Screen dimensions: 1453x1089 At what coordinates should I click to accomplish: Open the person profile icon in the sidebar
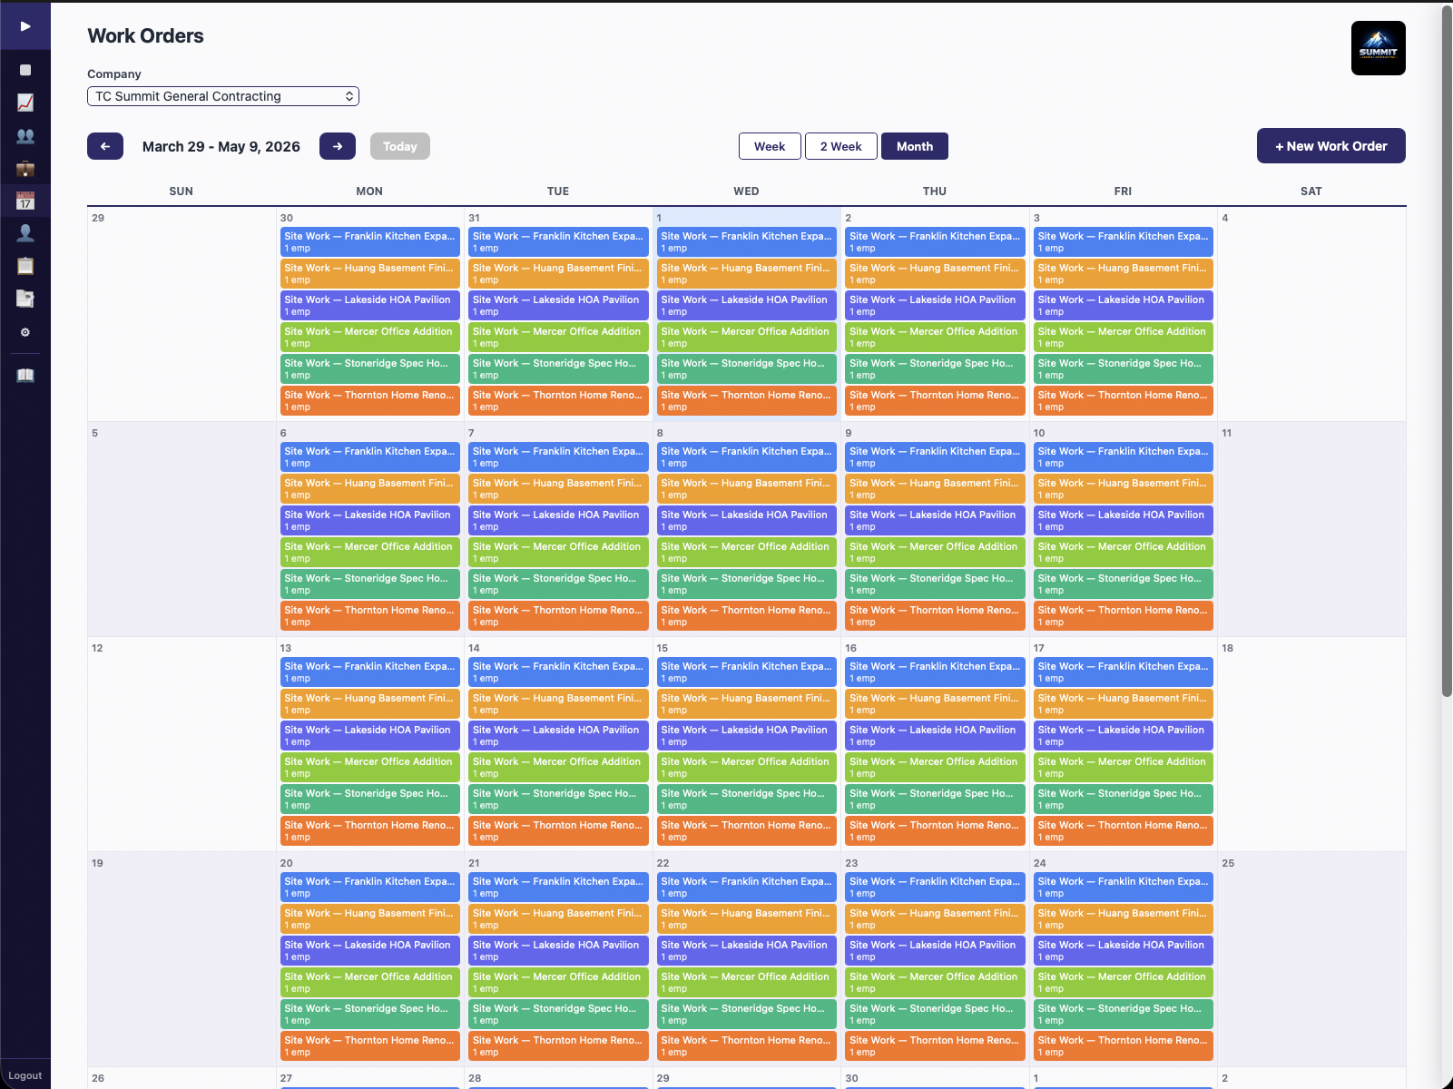click(x=25, y=233)
